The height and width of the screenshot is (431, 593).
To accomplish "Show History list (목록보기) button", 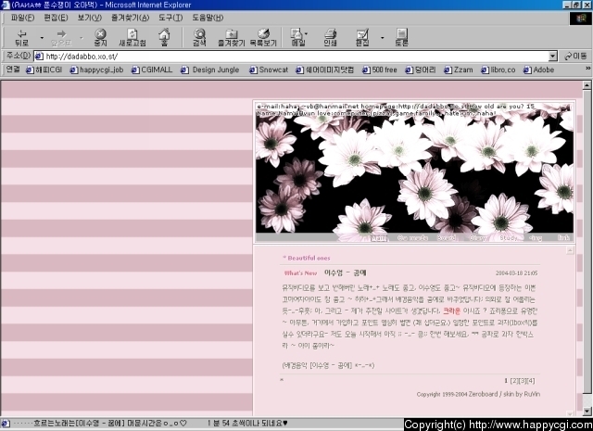I will [263, 37].
